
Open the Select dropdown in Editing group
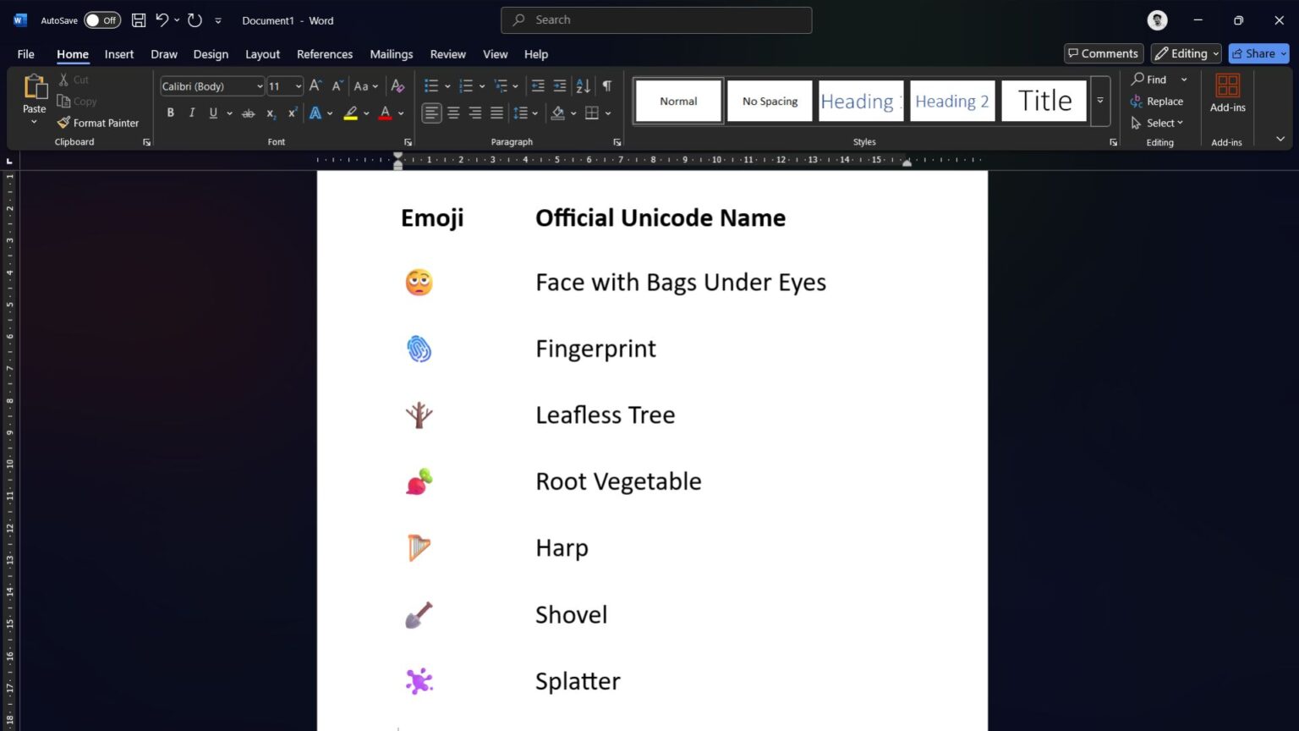click(1160, 123)
